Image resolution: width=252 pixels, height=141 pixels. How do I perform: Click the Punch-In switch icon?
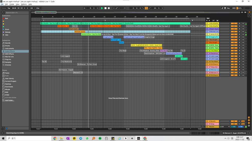[x=143, y=8]
